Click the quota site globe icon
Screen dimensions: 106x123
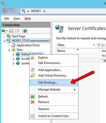point(18,63)
